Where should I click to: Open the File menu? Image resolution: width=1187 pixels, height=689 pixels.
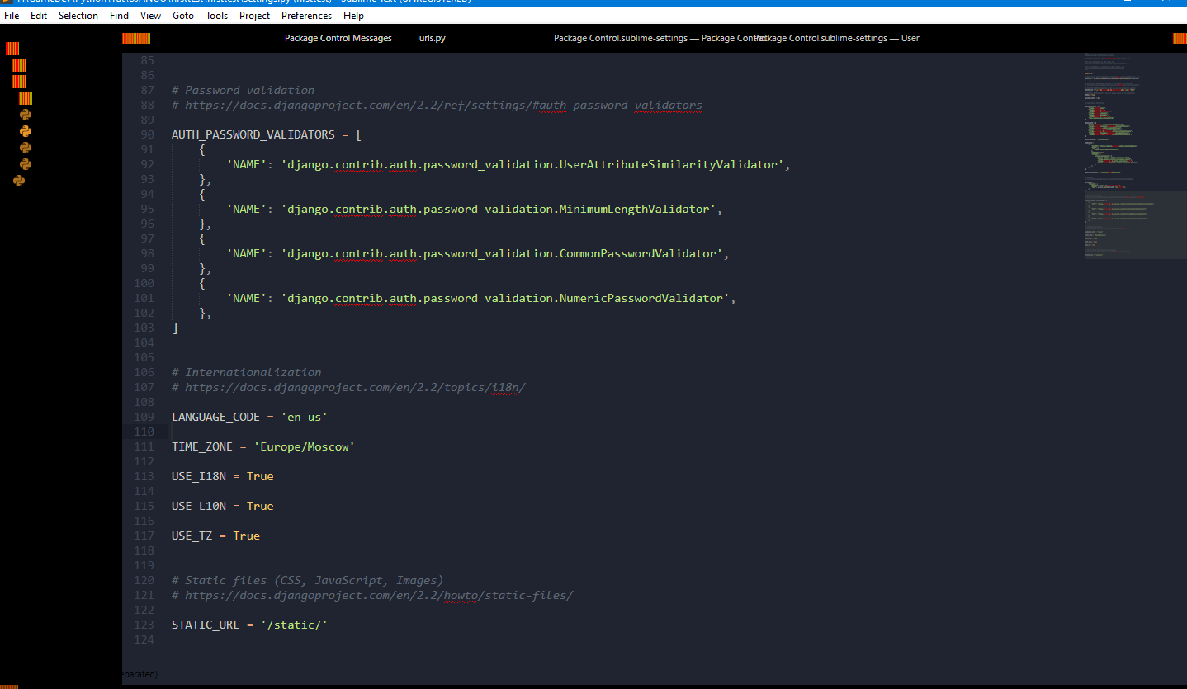12,15
